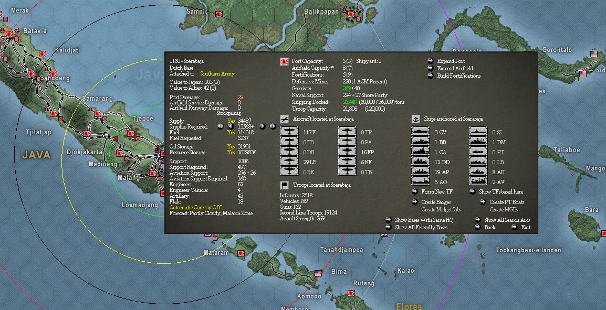This screenshot has width=606, height=310.
Task: Click the Japanese rising sun flag icon
Action: (285, 61)
